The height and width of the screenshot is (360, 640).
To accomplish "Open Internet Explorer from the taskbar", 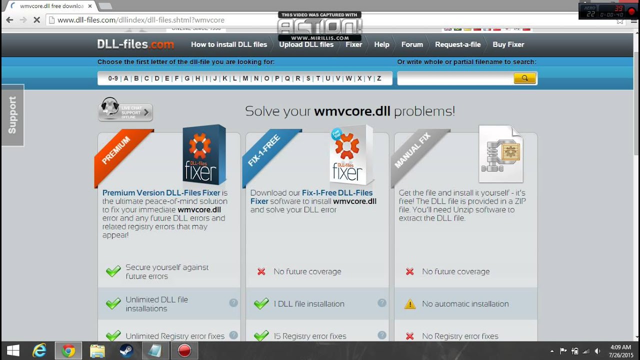I will (39, 351).
